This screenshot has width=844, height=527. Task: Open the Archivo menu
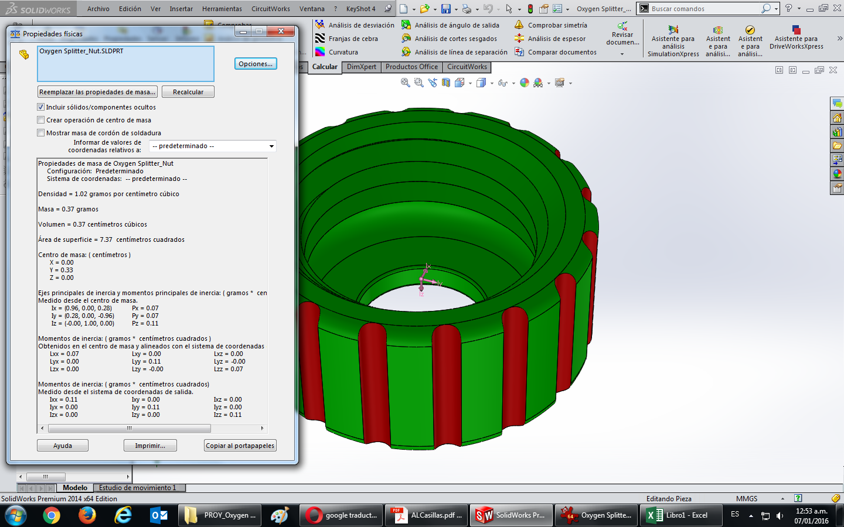pos(98,9)
